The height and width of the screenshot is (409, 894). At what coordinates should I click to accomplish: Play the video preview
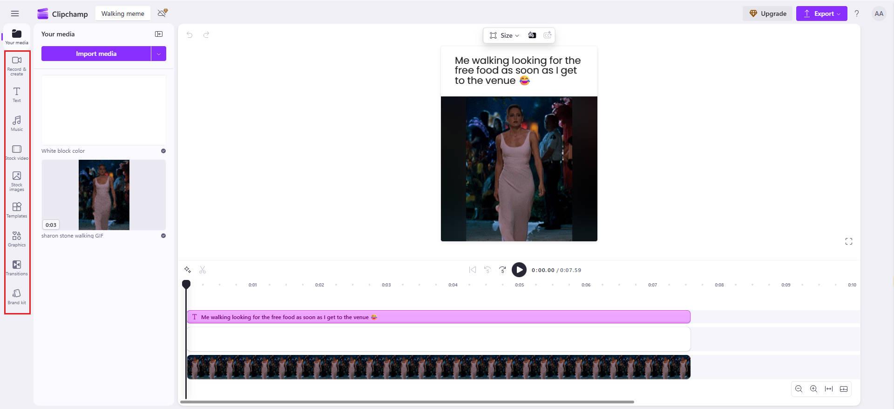tap(519, 270)
